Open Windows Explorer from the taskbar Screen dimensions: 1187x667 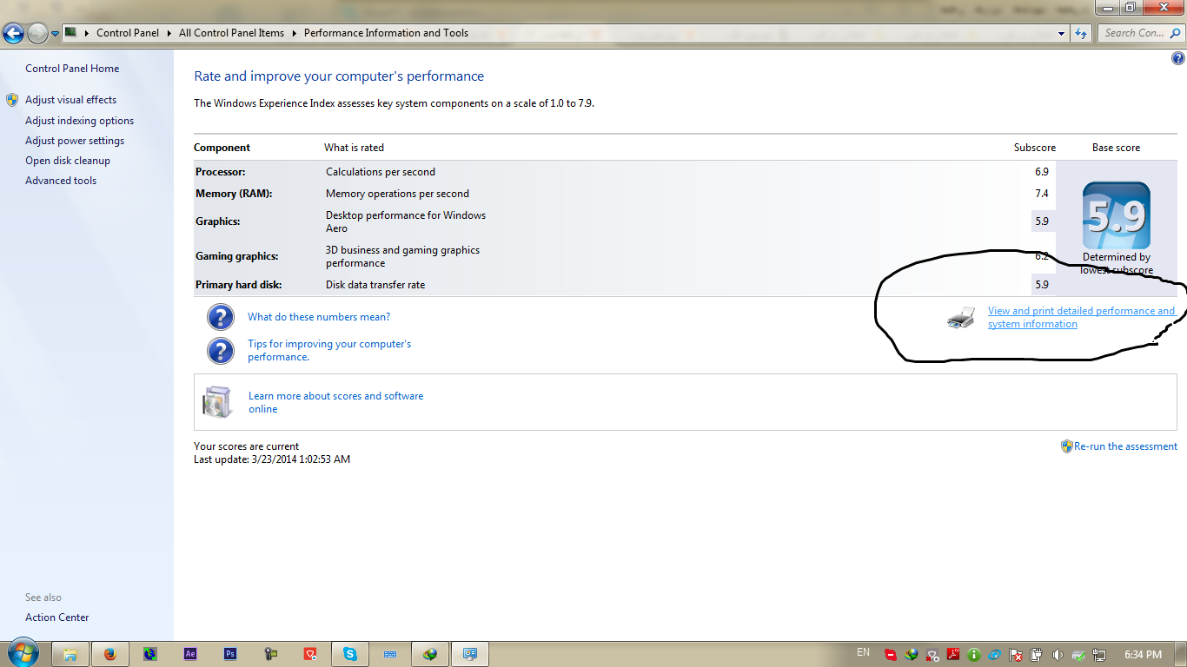70,654
